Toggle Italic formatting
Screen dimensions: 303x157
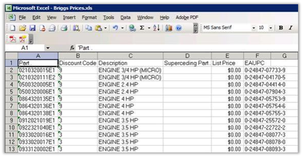click(290, 28)
